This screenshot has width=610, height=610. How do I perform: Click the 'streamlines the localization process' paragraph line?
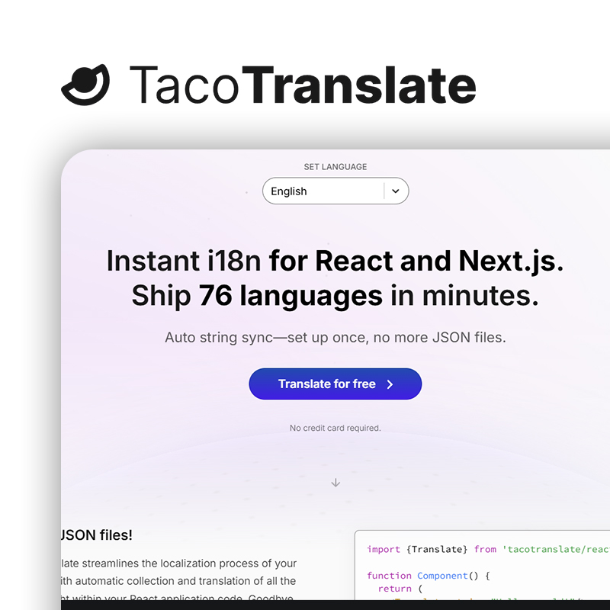pyautogui.click(x=179, y=563)
